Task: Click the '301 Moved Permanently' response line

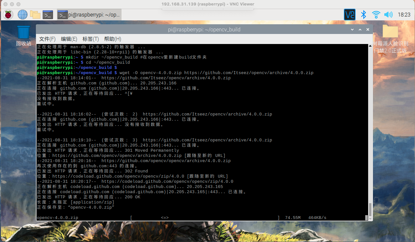Action: point(108,150)
